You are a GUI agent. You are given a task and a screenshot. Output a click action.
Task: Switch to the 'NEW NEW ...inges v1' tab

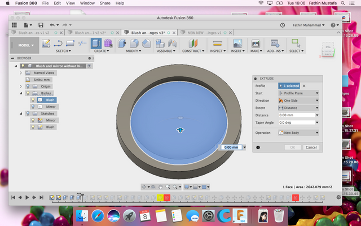point(204,33)
